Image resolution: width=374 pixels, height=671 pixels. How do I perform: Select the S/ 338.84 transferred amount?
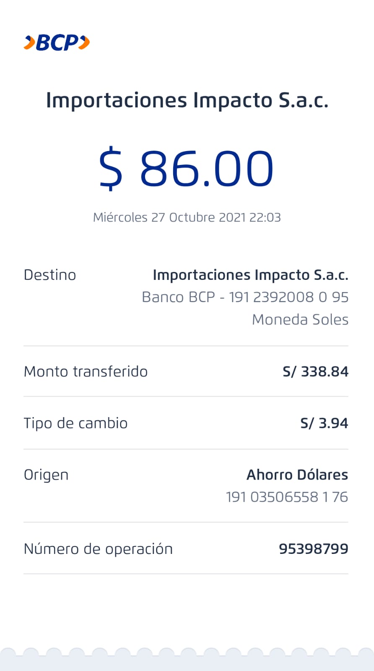(x=315, y=371)
